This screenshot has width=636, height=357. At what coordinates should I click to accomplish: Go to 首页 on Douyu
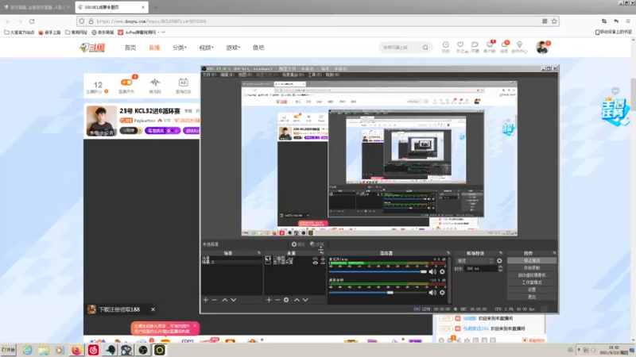[x=130, y=48]
